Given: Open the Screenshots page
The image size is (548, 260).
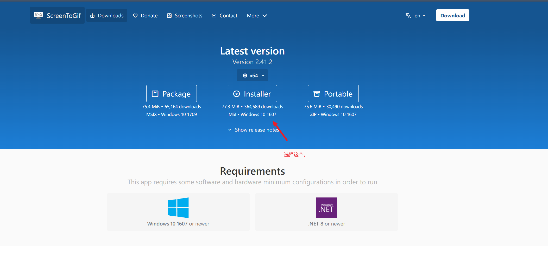Looking at the screenshot, I should tap(185, 16).
